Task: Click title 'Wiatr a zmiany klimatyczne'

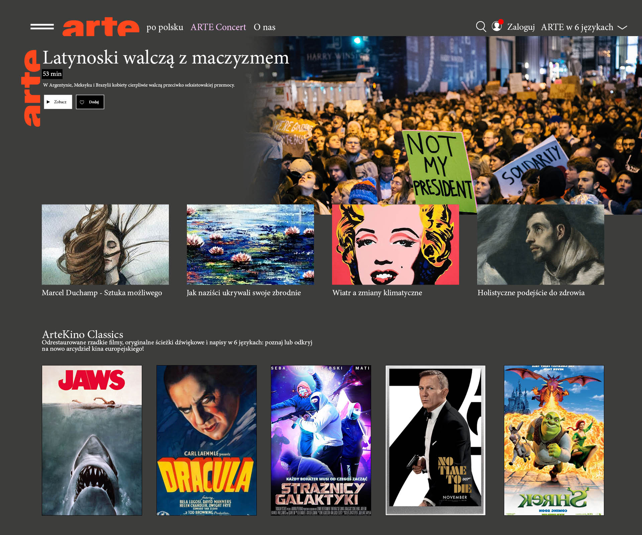Action: pos(377,293)
